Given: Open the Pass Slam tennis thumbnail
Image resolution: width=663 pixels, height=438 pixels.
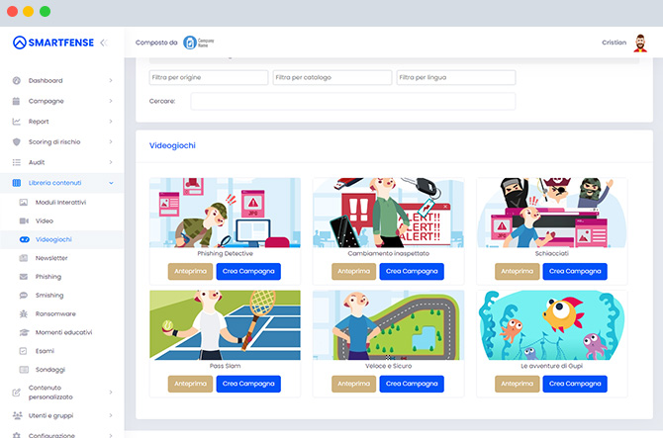Looking at the screenshot, I should [225, 325].
